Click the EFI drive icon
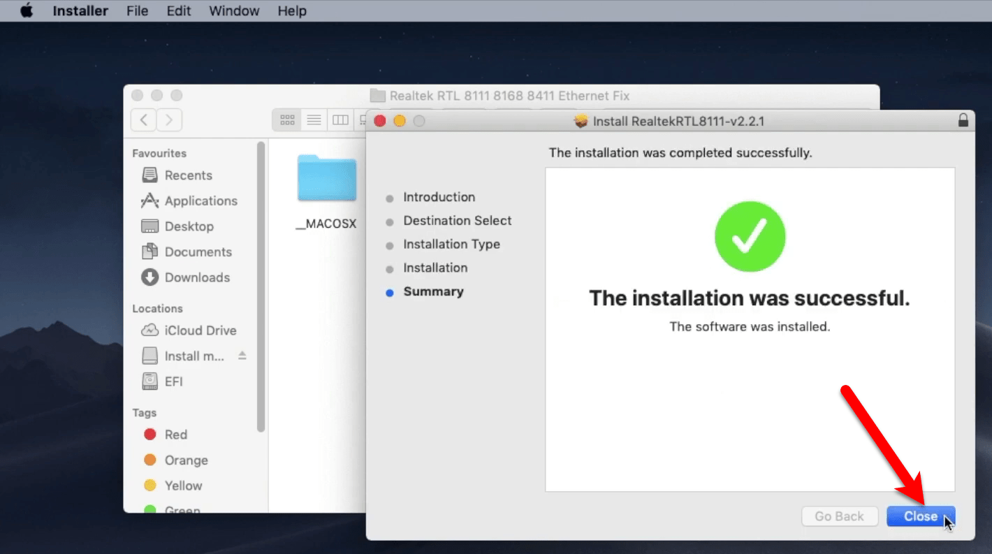Viewport: 992px width, 554px height. pyautogui.click(x=149, y=381)
